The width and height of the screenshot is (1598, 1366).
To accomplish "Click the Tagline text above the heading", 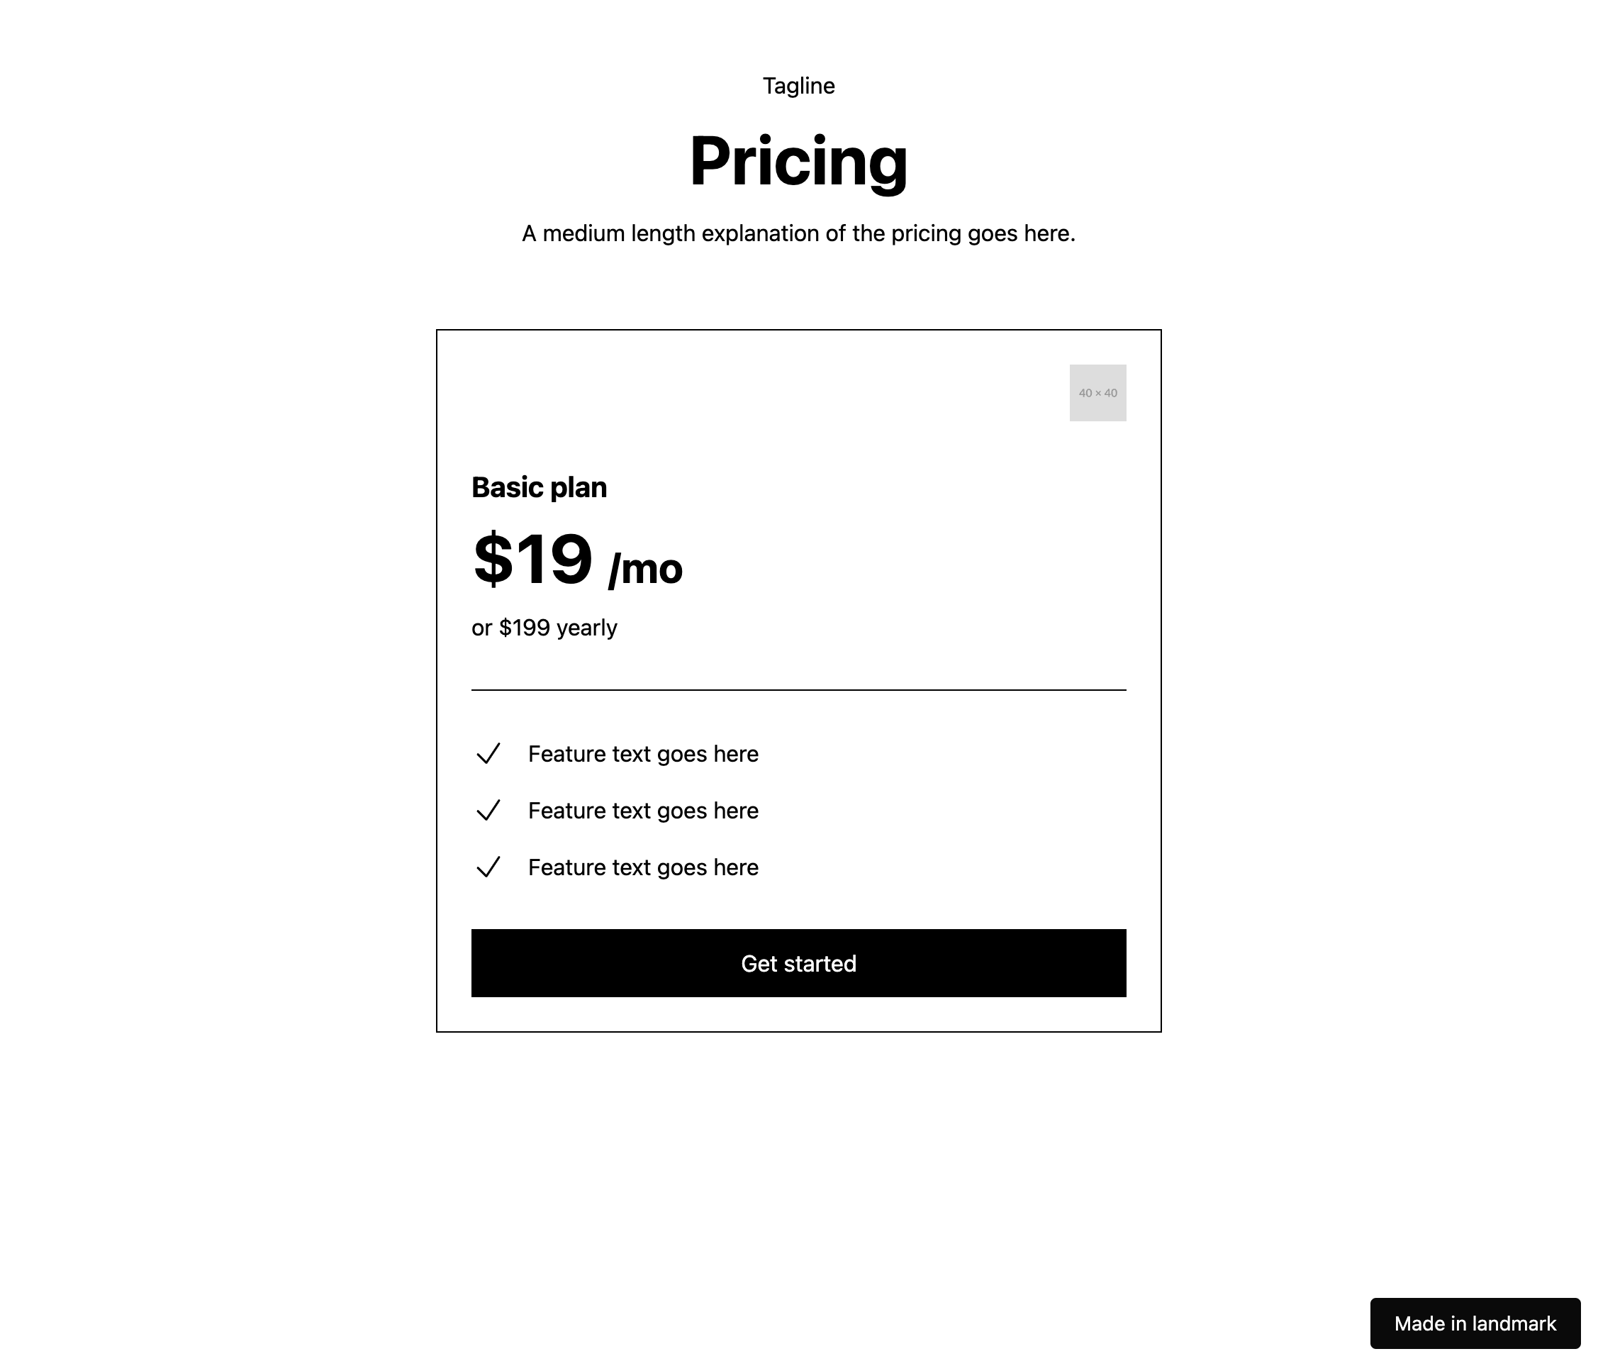I will click(x=798, y=86).
